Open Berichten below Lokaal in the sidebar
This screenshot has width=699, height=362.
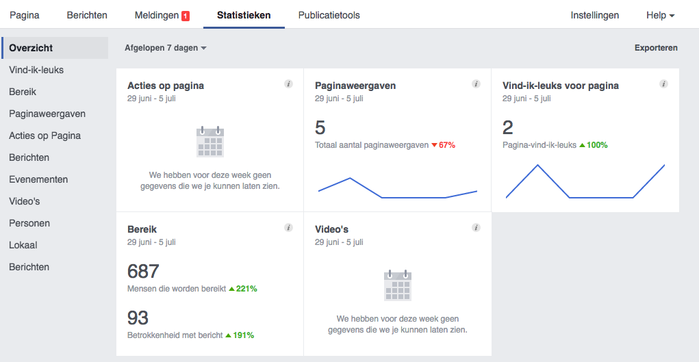(29, 267)
